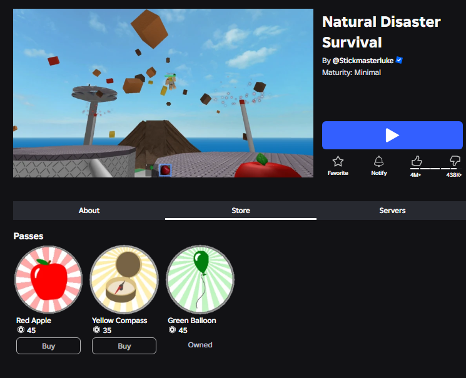
Task: Open the Yellow Compass name link
Action: pos(119,321)
